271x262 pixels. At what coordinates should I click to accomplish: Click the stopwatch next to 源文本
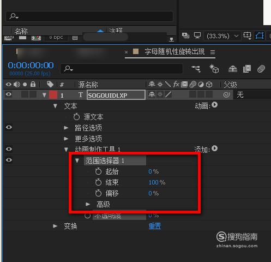76,117
